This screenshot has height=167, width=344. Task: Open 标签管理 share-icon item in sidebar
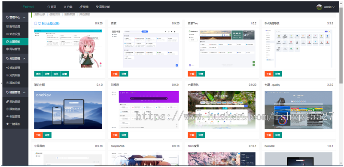(15, 68)
